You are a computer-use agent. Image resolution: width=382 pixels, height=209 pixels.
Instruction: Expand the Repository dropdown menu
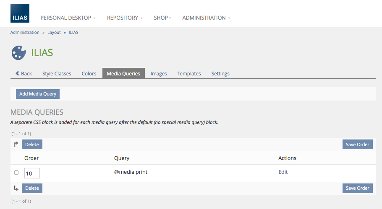coord(124,18)
